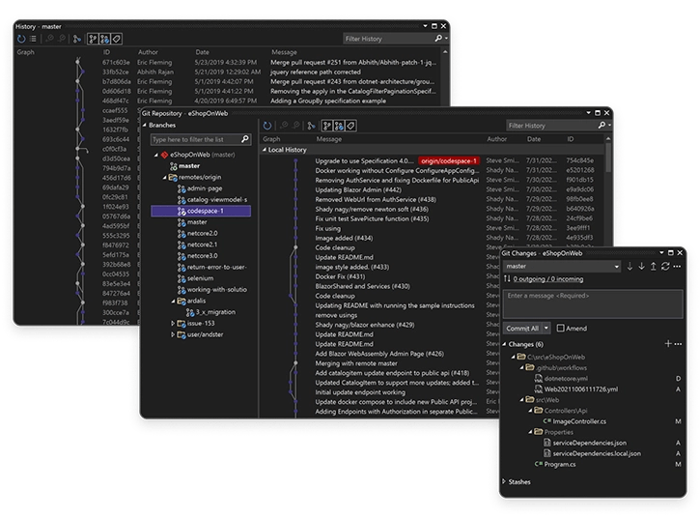Sort by Date column in History - master
The image size is (700, 518).
coord(202,52)
